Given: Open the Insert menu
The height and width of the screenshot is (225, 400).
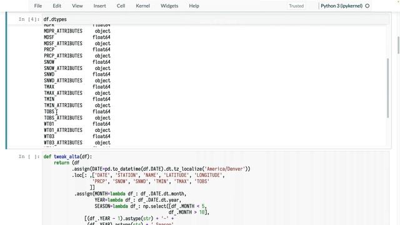Looking at the screenshot, I should 99,6.
